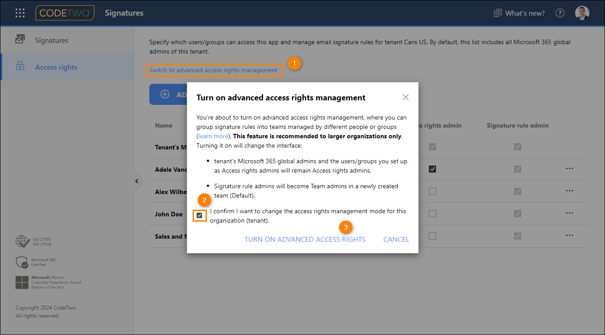Click the Microsoft 365 Certified badge
This screenshot has height=335, width=605.
[36, 262]
